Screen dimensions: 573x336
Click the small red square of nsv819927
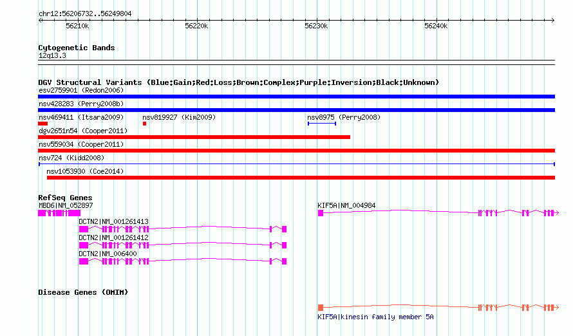[x=144, y=124]
